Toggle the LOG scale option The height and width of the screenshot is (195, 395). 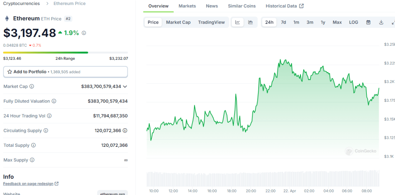[353, 22]
